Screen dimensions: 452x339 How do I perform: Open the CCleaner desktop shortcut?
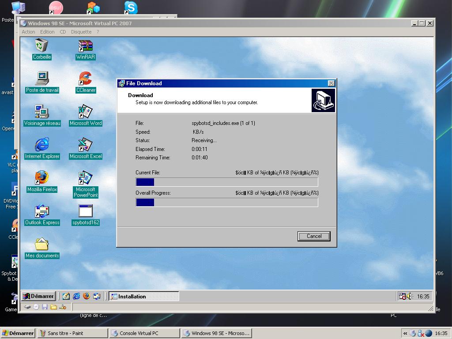85,79
